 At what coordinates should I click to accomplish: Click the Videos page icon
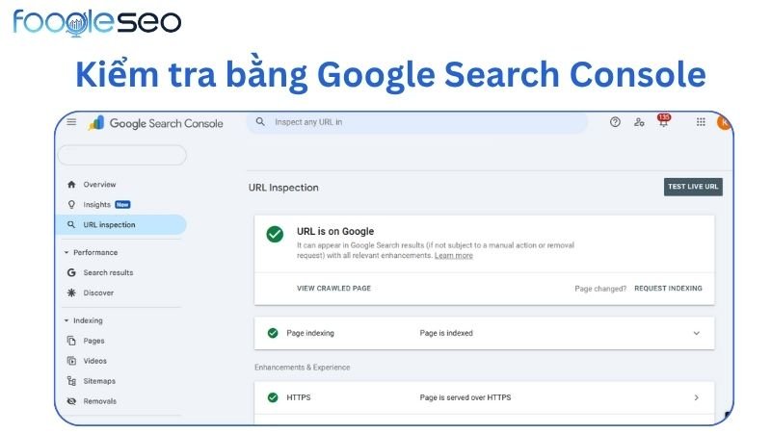click(x=71, y=361)
